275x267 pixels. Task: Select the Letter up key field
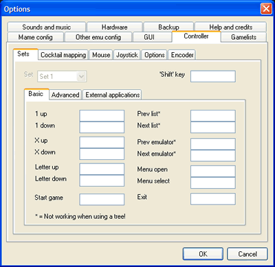pyautogui.click(x=102, y=169)
